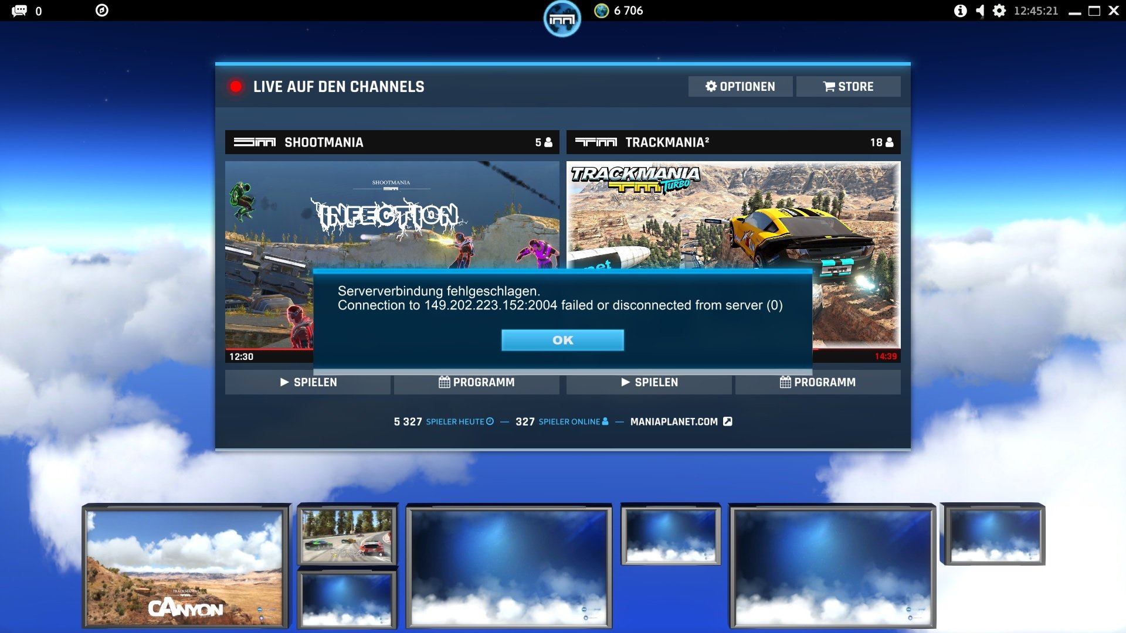This screenshot has width=1126, height=633.
Task: Open the information icon
Action: click(960, 11)
